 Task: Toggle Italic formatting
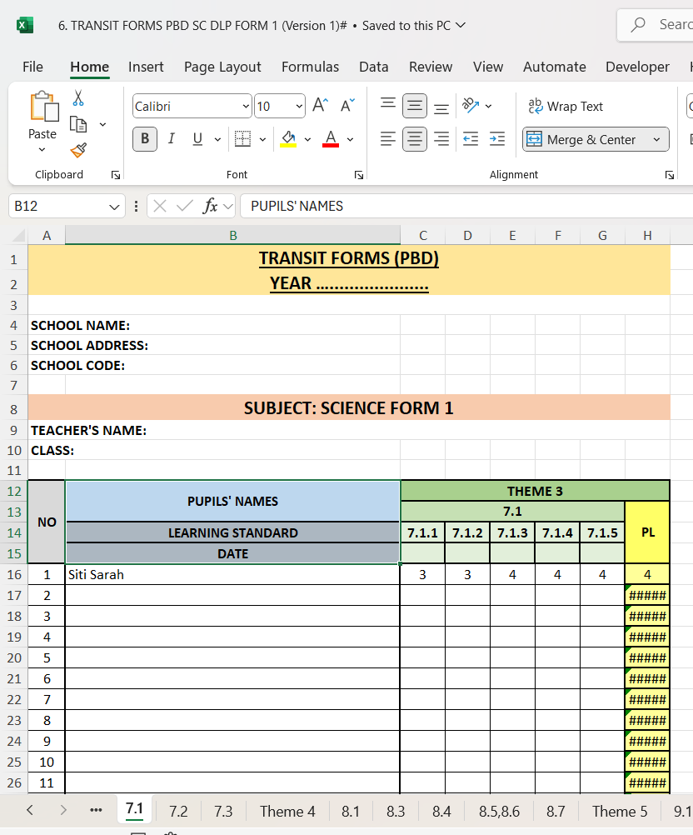(172, 139)
